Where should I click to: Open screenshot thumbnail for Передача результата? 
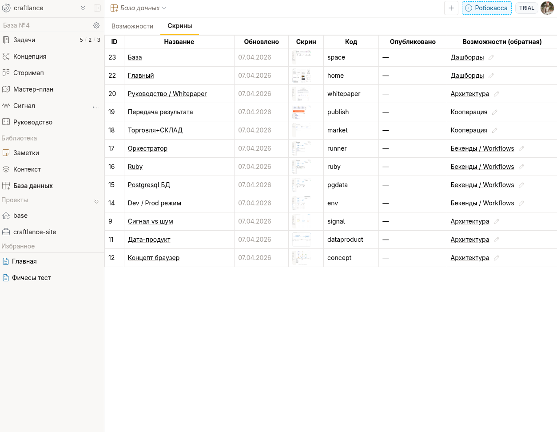pyautogui.click(x=302, y=112)
